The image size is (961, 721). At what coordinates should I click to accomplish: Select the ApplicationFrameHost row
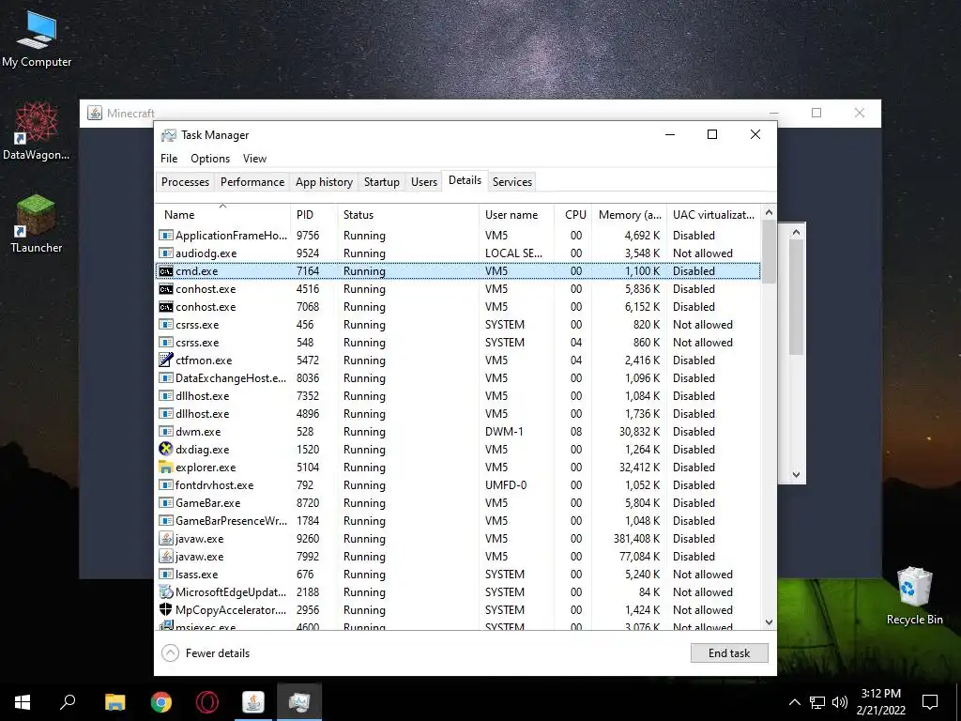coord(458,236)
